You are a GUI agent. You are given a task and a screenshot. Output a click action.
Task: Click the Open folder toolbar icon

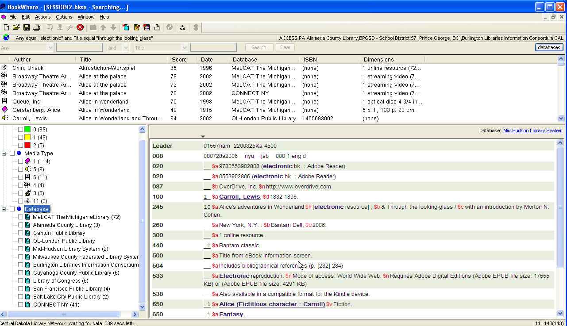point(16,27)
